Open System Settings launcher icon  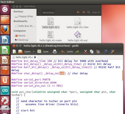tap(5, 101)
